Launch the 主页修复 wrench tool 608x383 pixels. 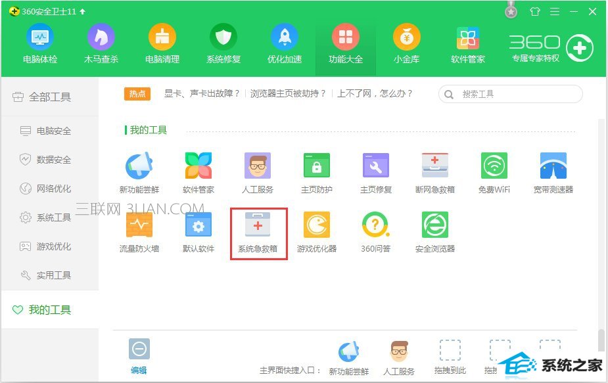[x=376, y=173]
